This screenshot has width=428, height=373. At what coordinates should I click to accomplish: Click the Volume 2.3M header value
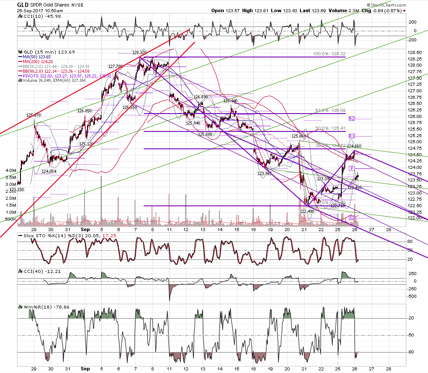(x=344, y=10)
